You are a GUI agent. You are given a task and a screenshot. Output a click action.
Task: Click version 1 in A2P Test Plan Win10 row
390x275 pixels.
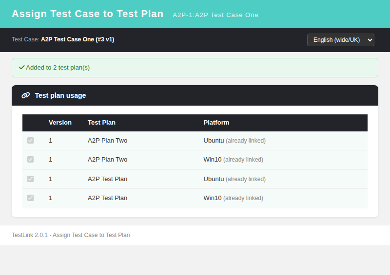[51, 198]
